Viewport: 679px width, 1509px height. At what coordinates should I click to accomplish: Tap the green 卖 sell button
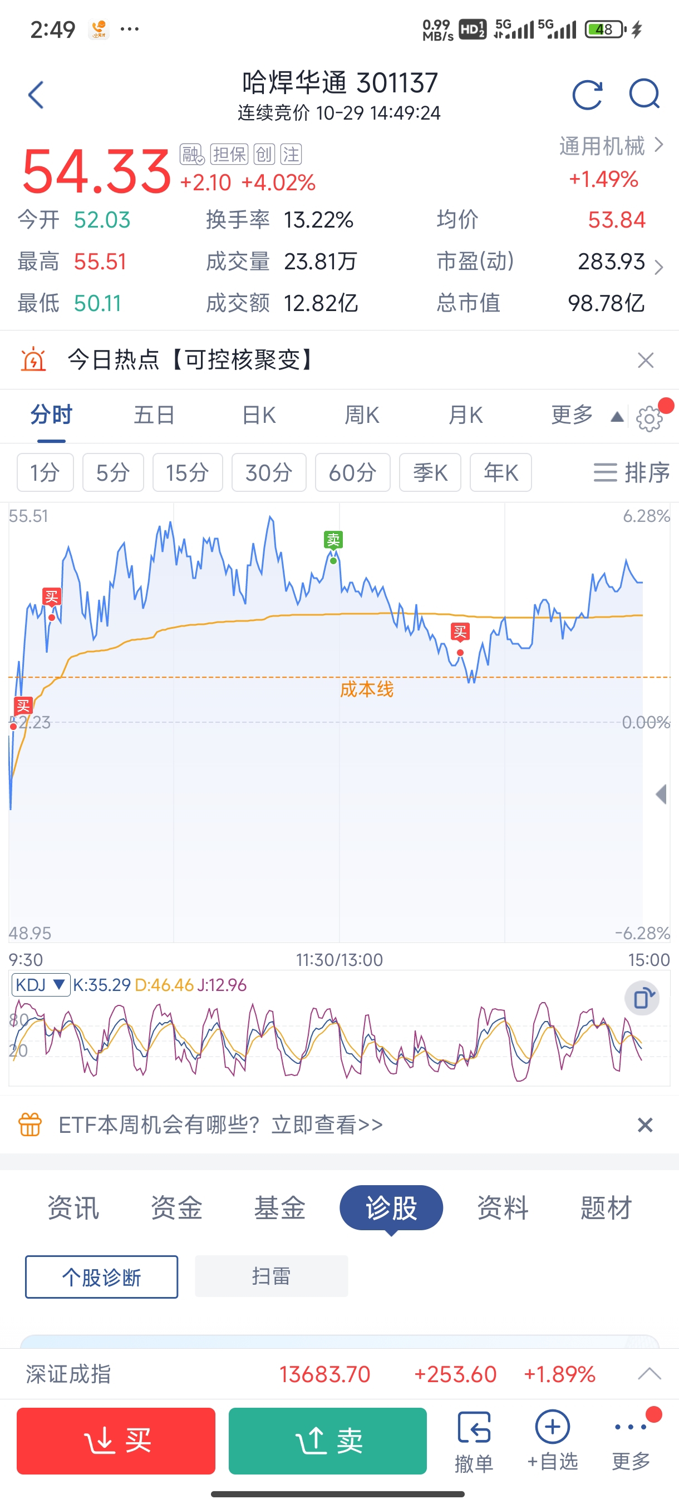coord(327,1441)
